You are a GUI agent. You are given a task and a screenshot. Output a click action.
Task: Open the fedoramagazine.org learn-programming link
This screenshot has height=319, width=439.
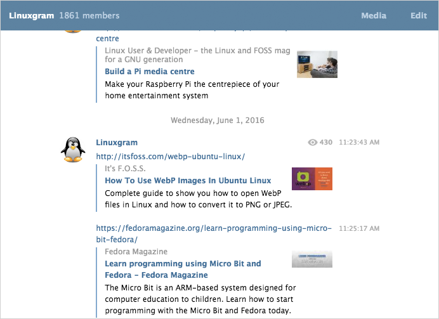click(214, 233)
